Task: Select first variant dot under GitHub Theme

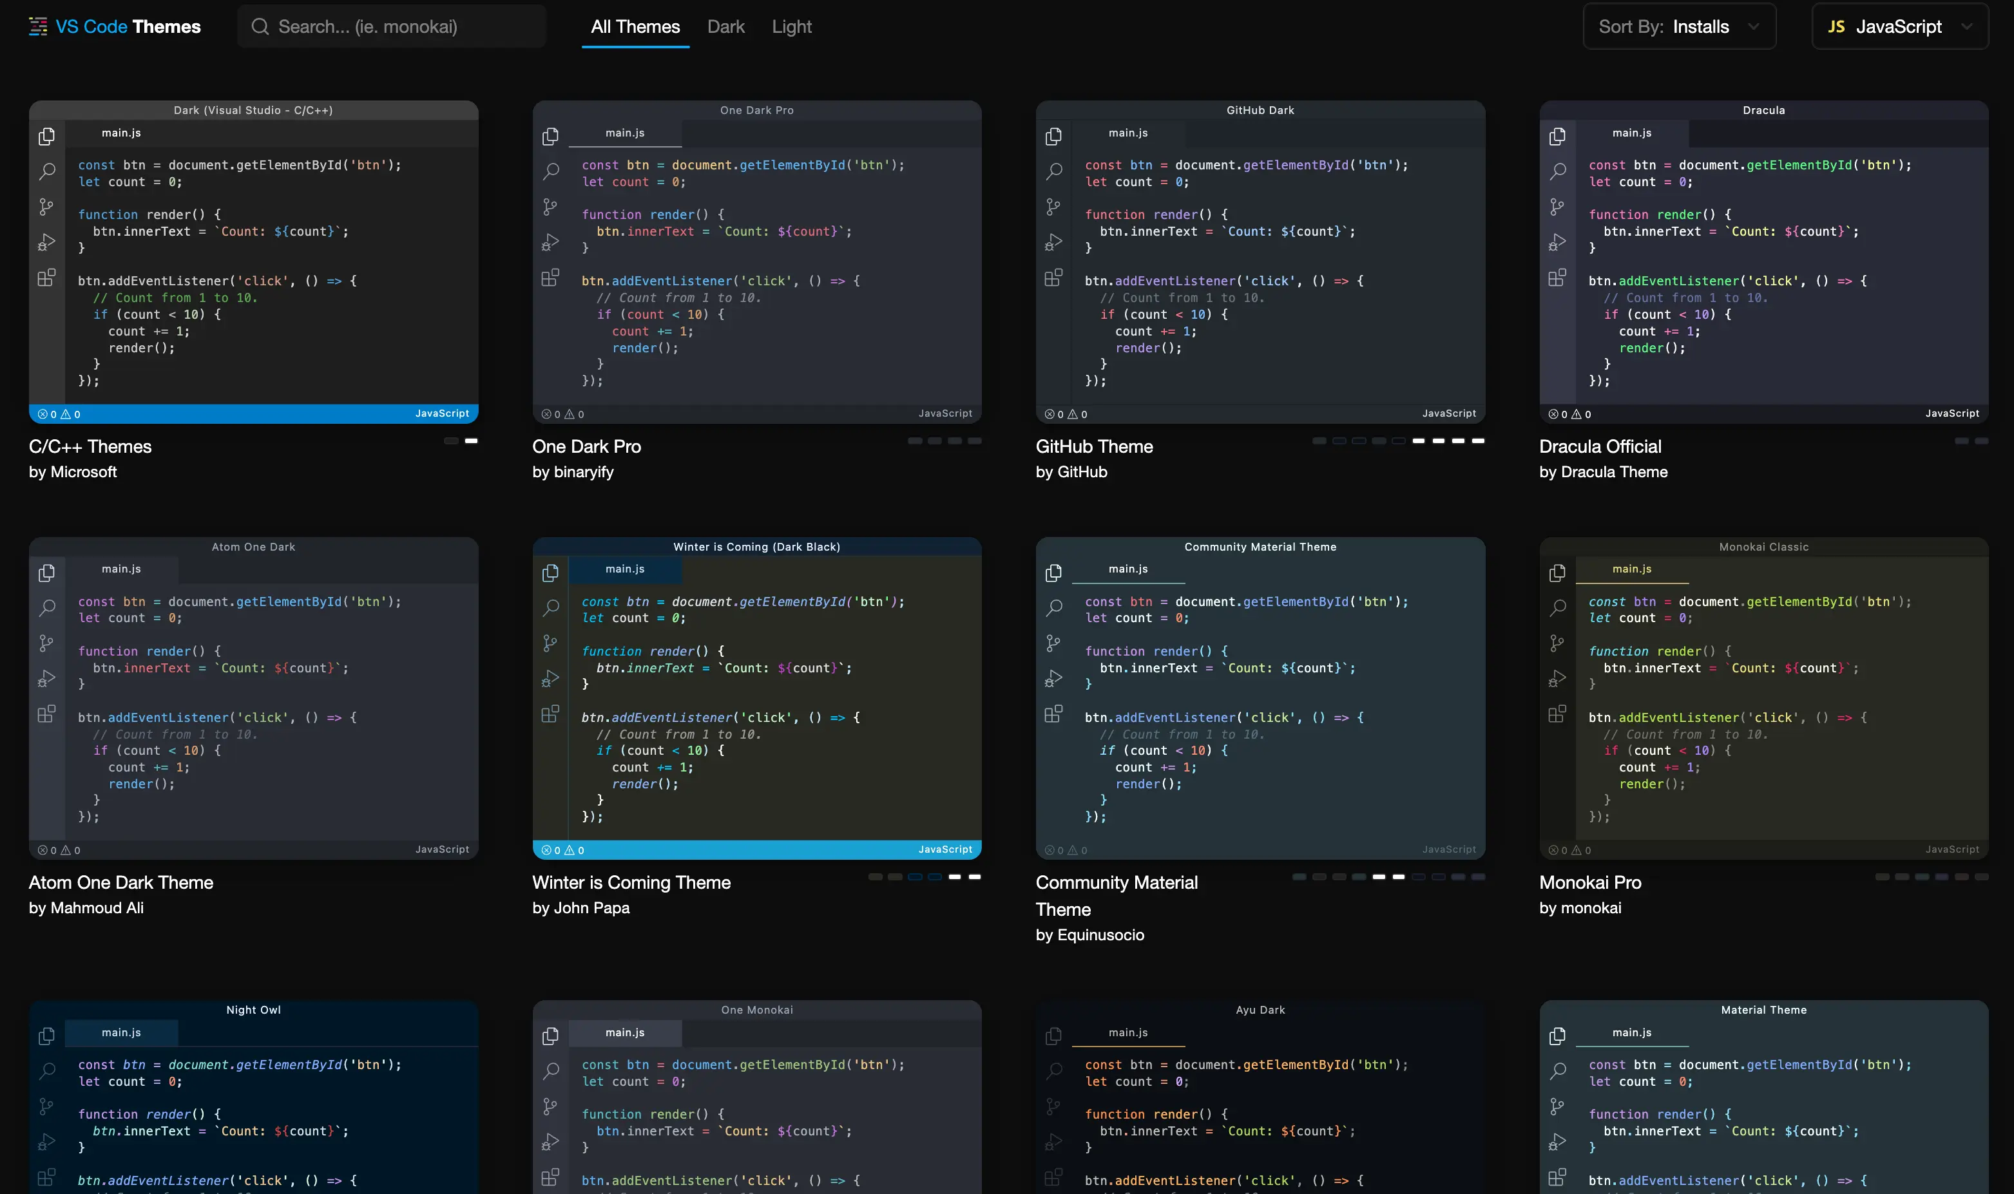Action: (x=1319, y=441)
